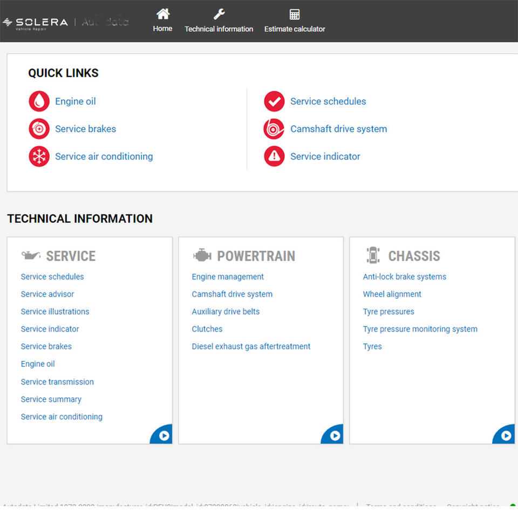
Task: Expand the Powertrain panel arrow button
Action: (x=335, y=435)
